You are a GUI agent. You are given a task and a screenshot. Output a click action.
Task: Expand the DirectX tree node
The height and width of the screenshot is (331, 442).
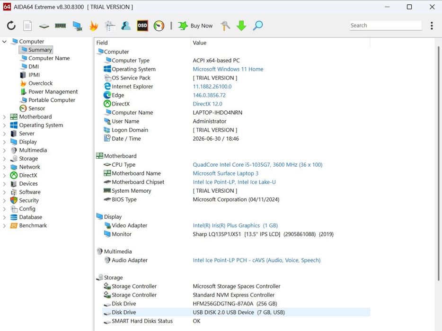(x=4, y=176)
